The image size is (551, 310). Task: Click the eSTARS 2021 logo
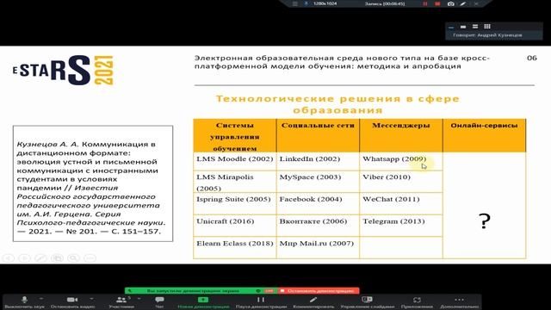point(63,70)
